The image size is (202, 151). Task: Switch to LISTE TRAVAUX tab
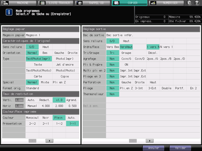click(55, 3)
